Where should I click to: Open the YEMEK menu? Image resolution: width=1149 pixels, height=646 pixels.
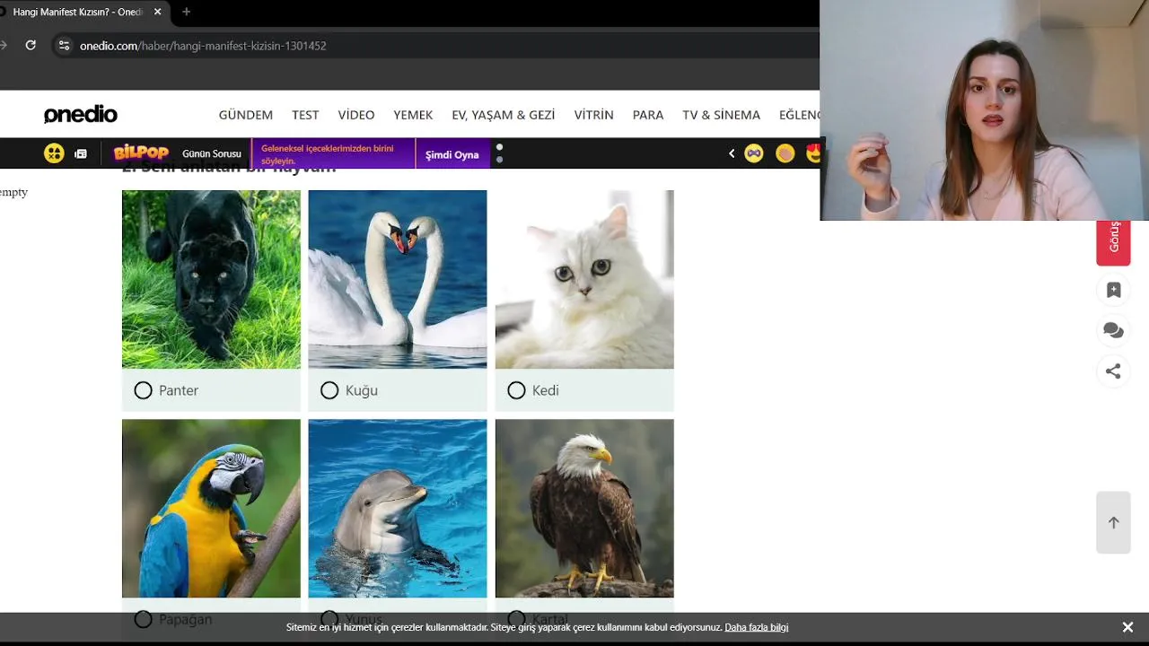point(413,115)
